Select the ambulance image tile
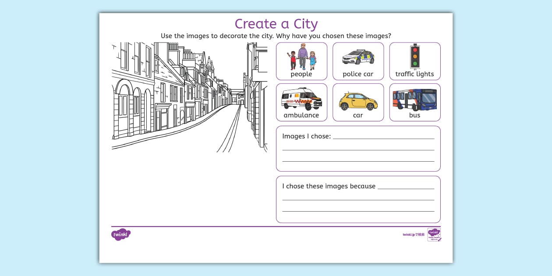Image resolution: width=552 pixels, height=276 pixels. [x=301, y=102]
